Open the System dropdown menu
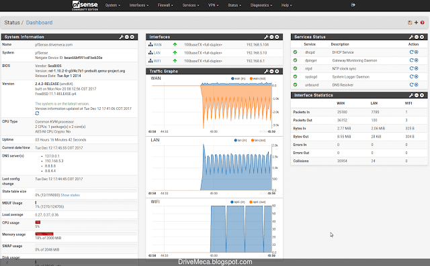 [x=113, y=5]
